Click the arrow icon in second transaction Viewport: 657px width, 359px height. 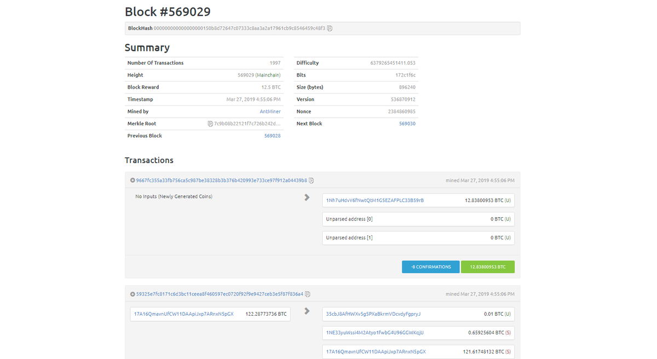307,311
